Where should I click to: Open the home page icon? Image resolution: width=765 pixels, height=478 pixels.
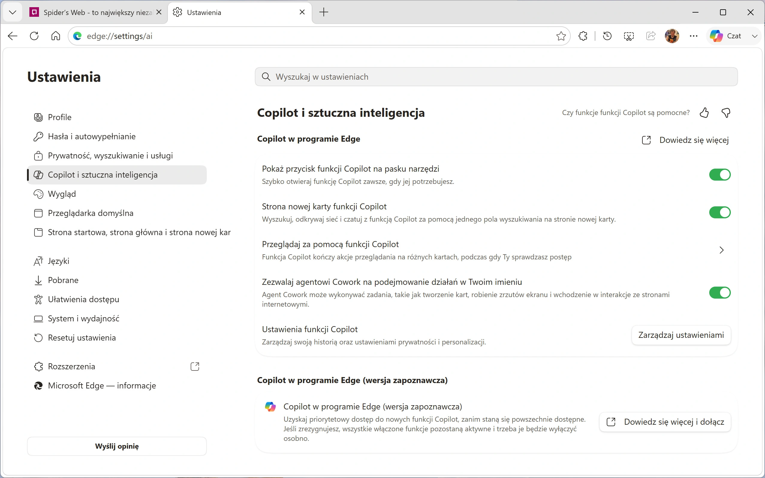[x=56, y=36]
